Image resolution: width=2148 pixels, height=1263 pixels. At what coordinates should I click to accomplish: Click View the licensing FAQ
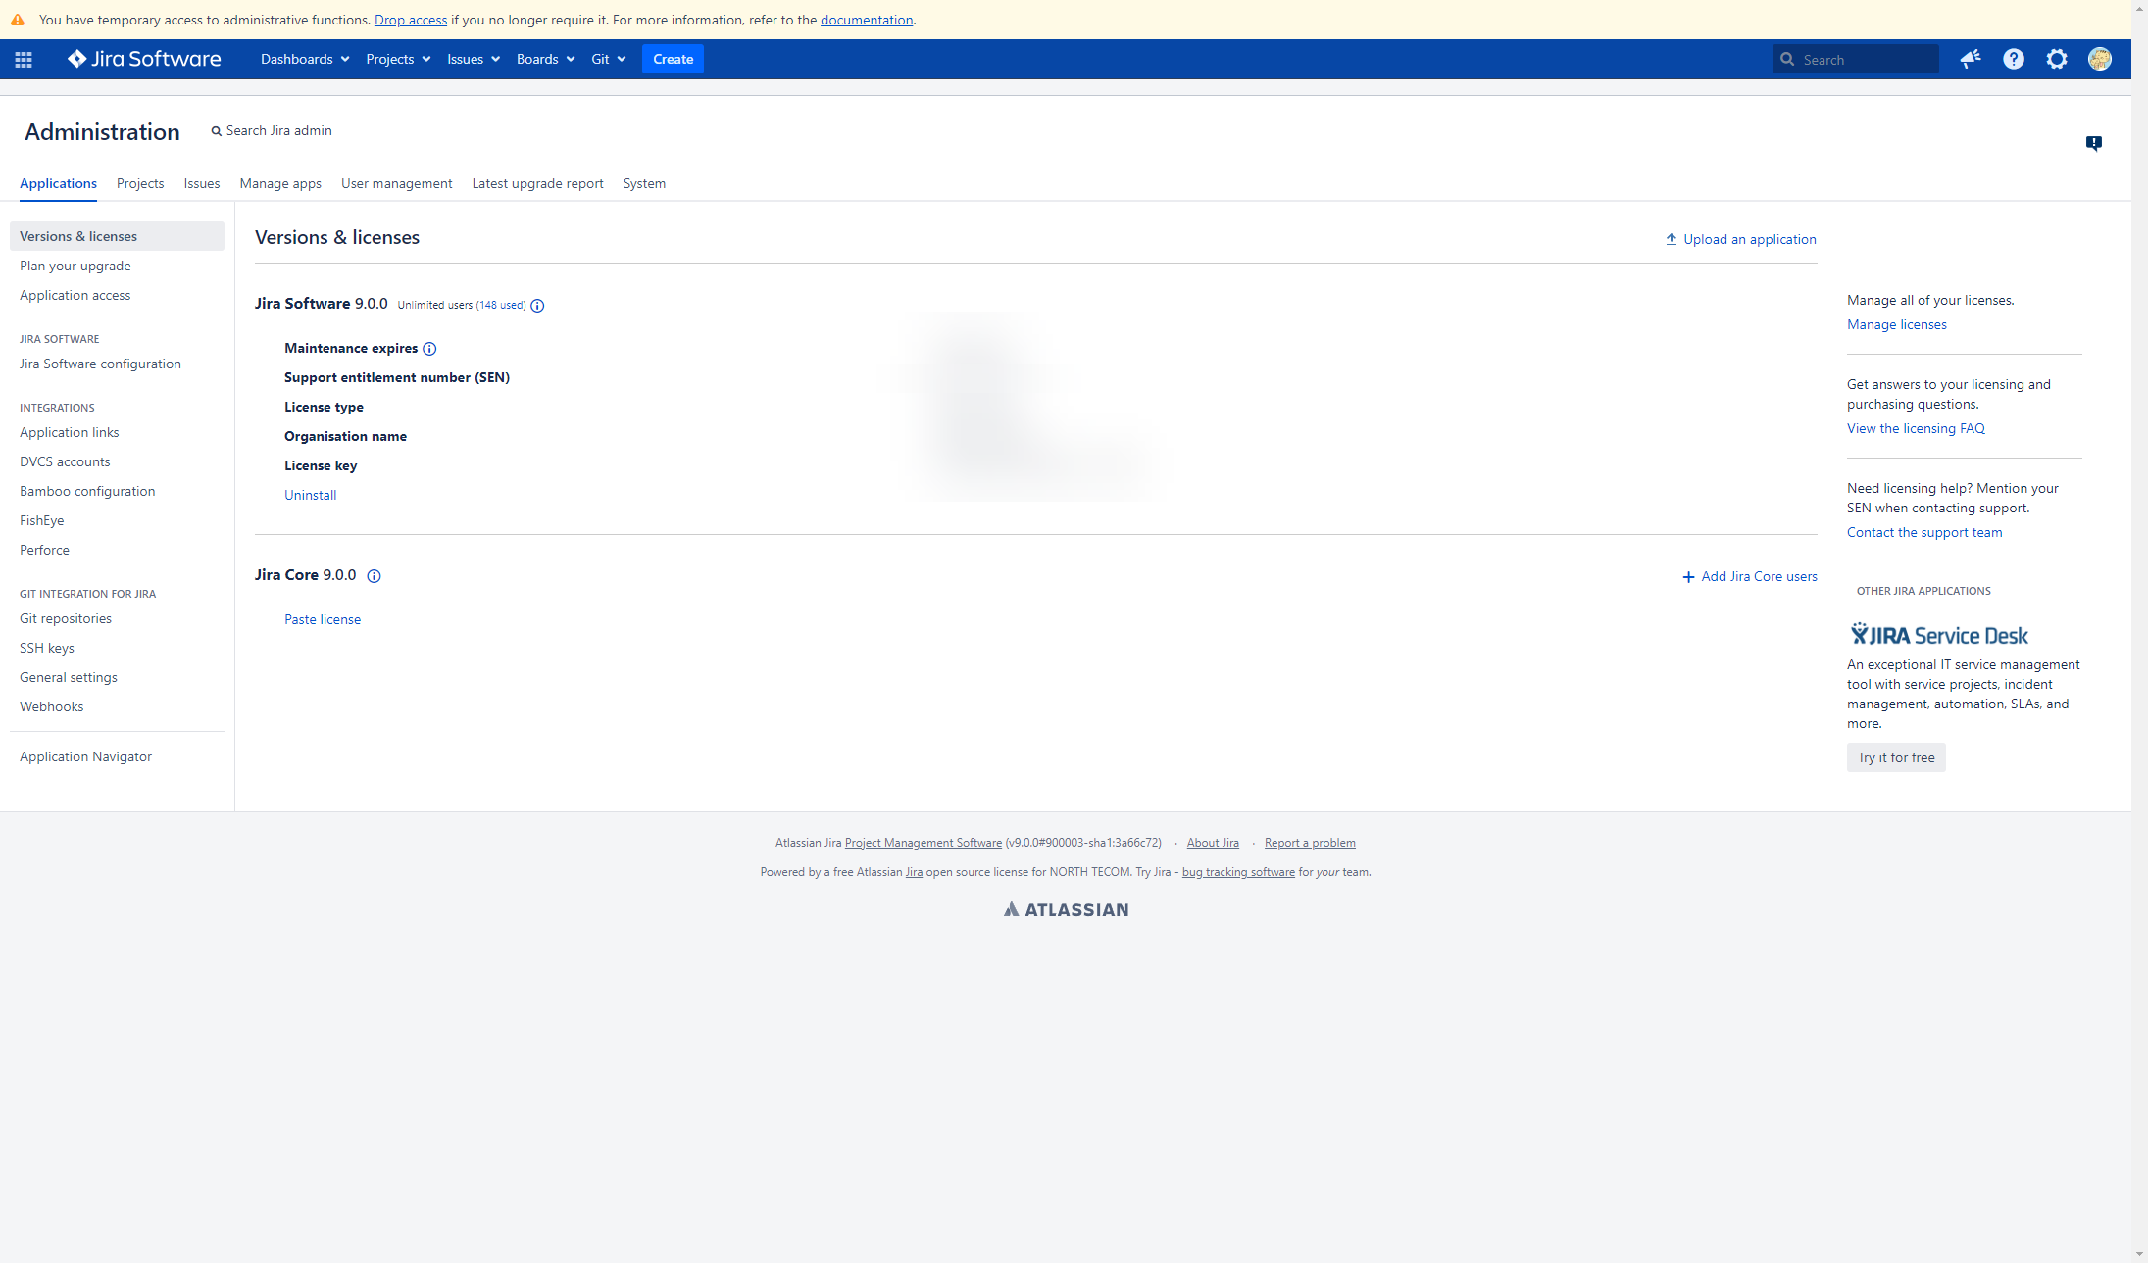1916,428
